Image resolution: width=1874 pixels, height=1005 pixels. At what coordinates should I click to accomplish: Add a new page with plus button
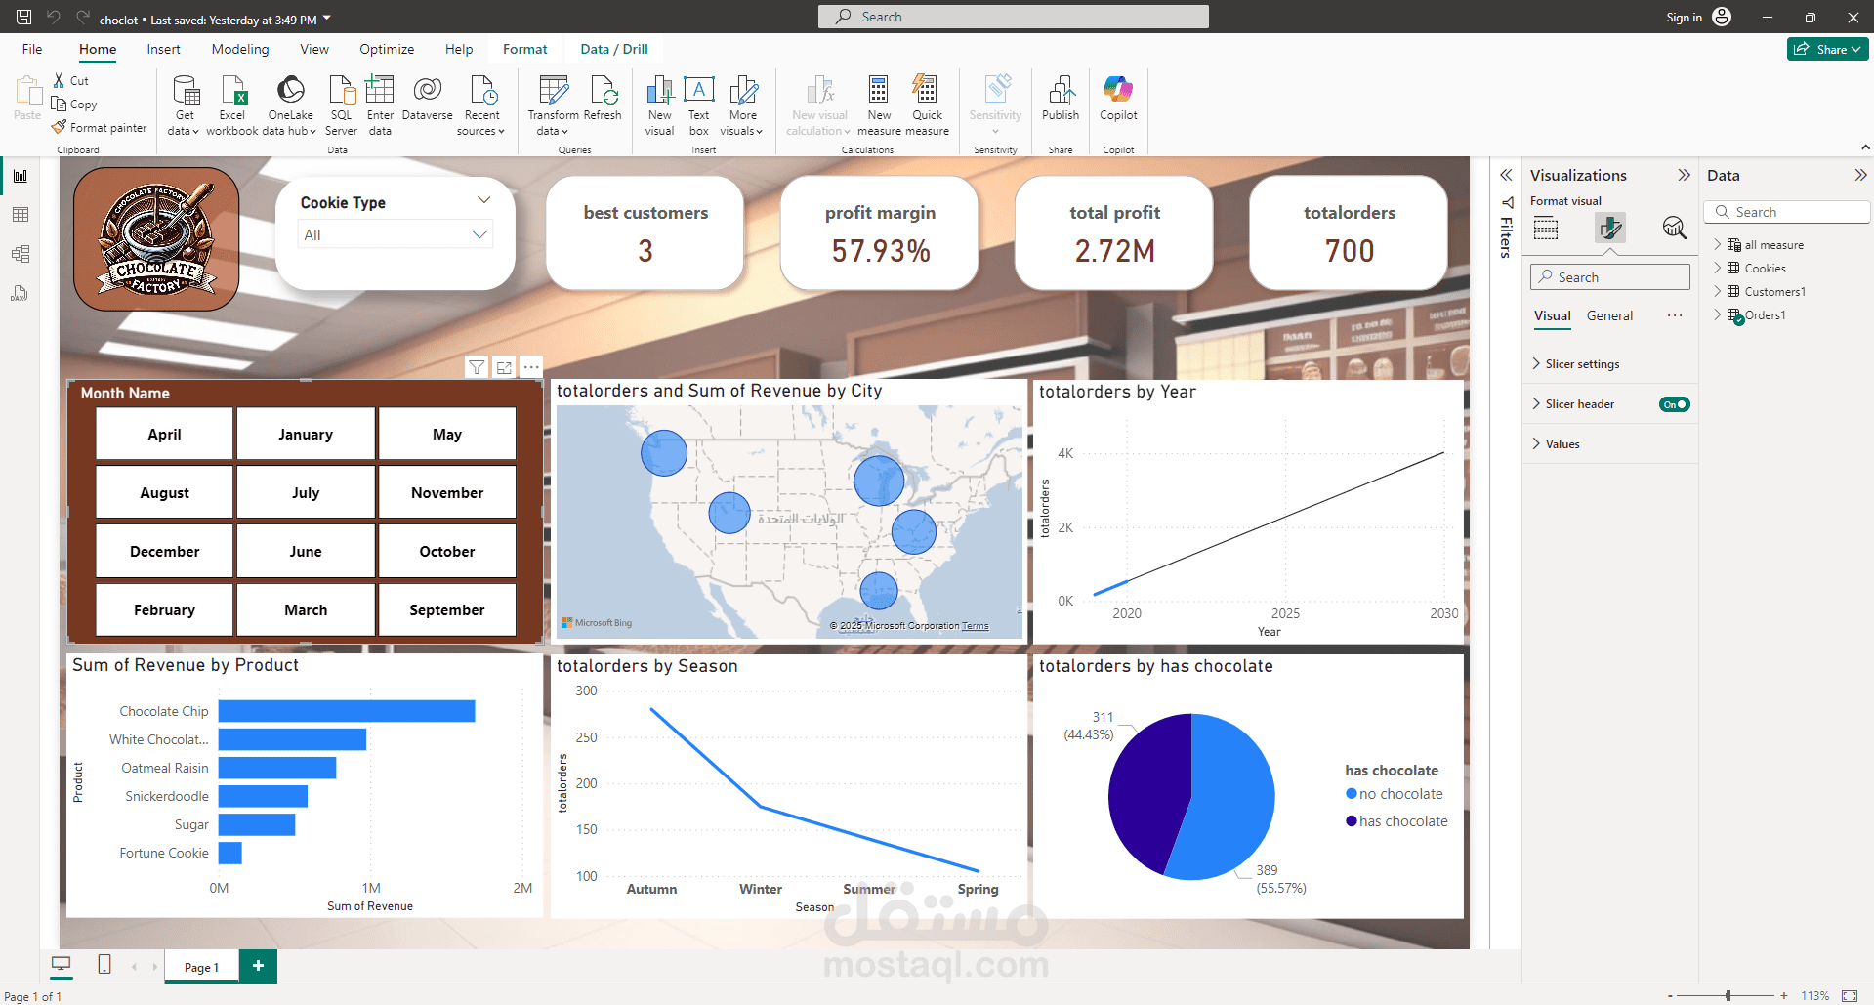point(258,966)
